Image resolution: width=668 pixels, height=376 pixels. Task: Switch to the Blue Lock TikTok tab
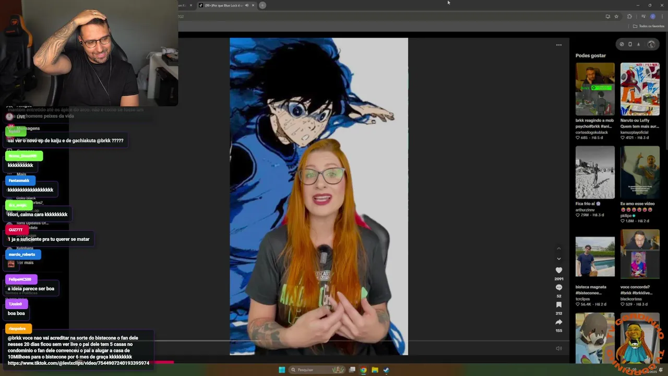(223, 5)
